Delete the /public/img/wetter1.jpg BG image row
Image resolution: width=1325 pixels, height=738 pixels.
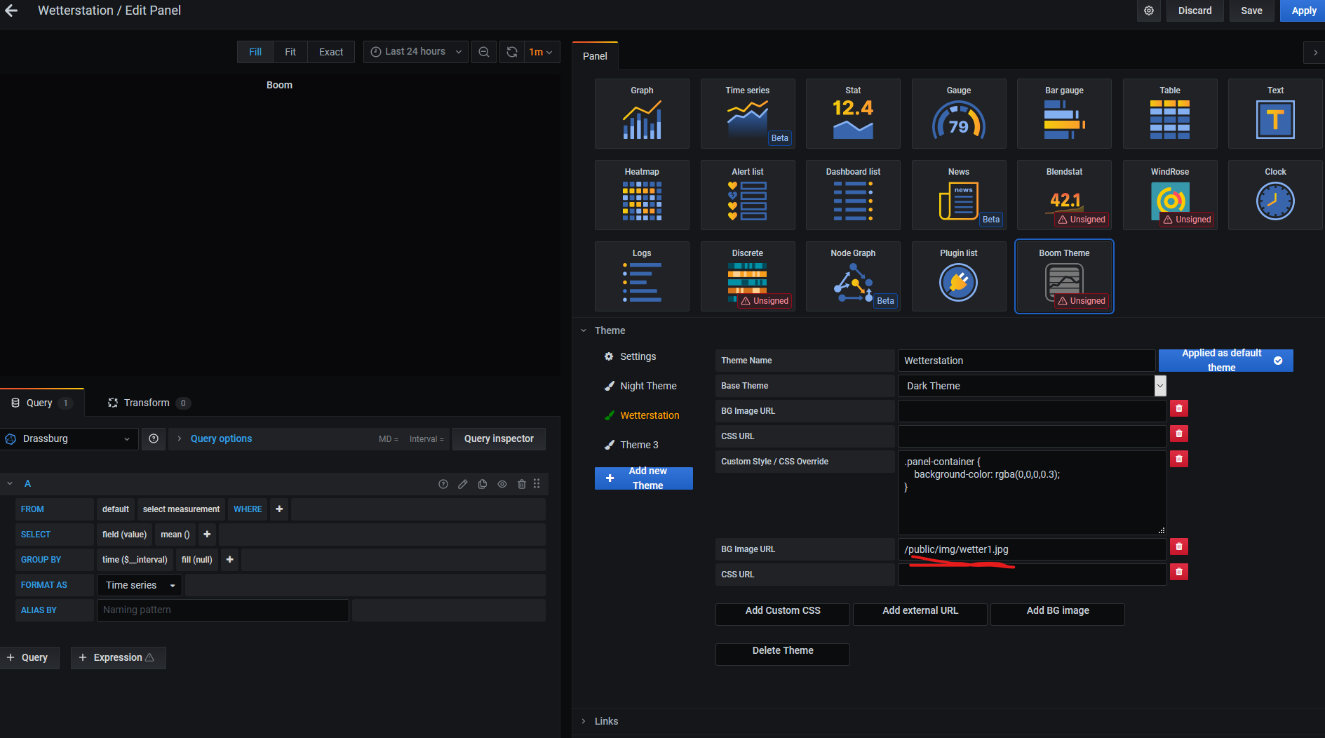[1179, 546]
